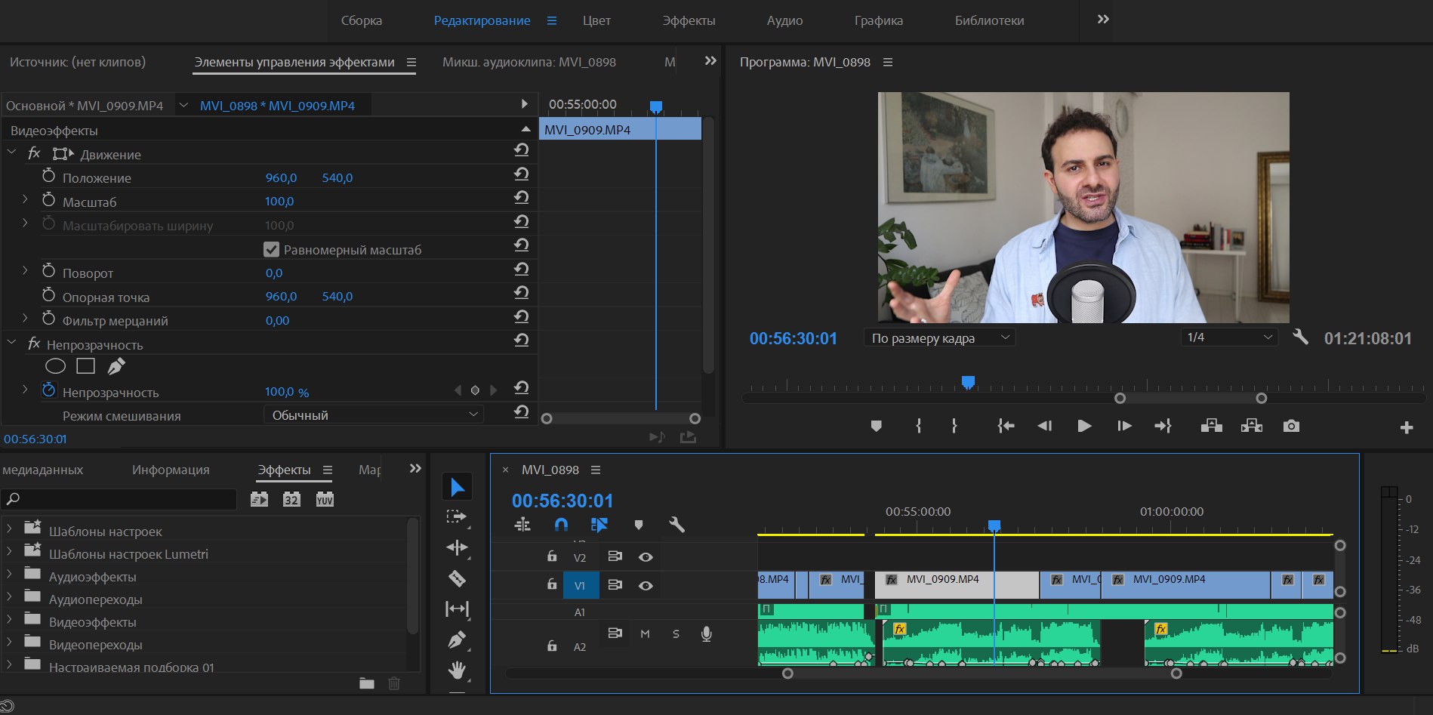Screen dimensions: 1433x715
Task: Mark In point in Program monitor
Action: (918, 427)
